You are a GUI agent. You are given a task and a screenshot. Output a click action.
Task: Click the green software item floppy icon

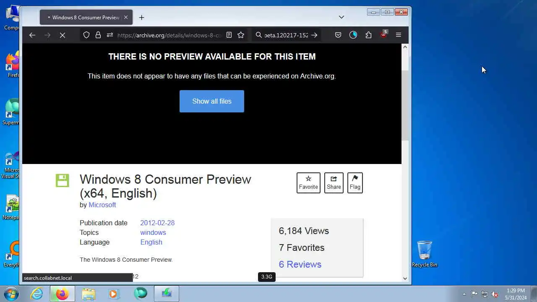(63, 180)
